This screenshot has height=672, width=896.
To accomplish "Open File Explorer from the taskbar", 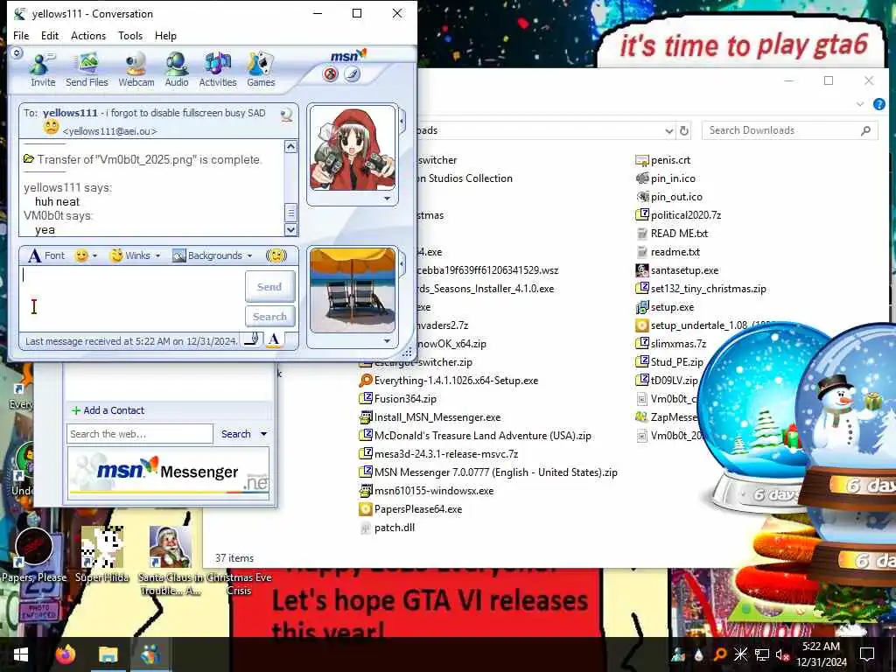I will [x=108, y=654].
